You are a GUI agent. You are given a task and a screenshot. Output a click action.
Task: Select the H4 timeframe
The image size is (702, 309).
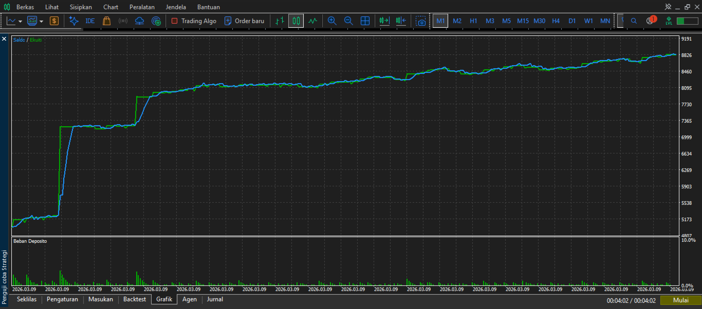pyautogui.click(x=556, y=21)
